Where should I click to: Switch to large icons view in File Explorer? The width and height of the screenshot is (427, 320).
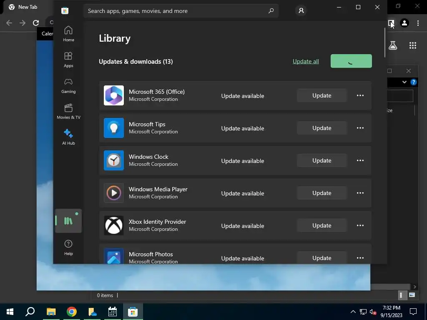[412, 295]
